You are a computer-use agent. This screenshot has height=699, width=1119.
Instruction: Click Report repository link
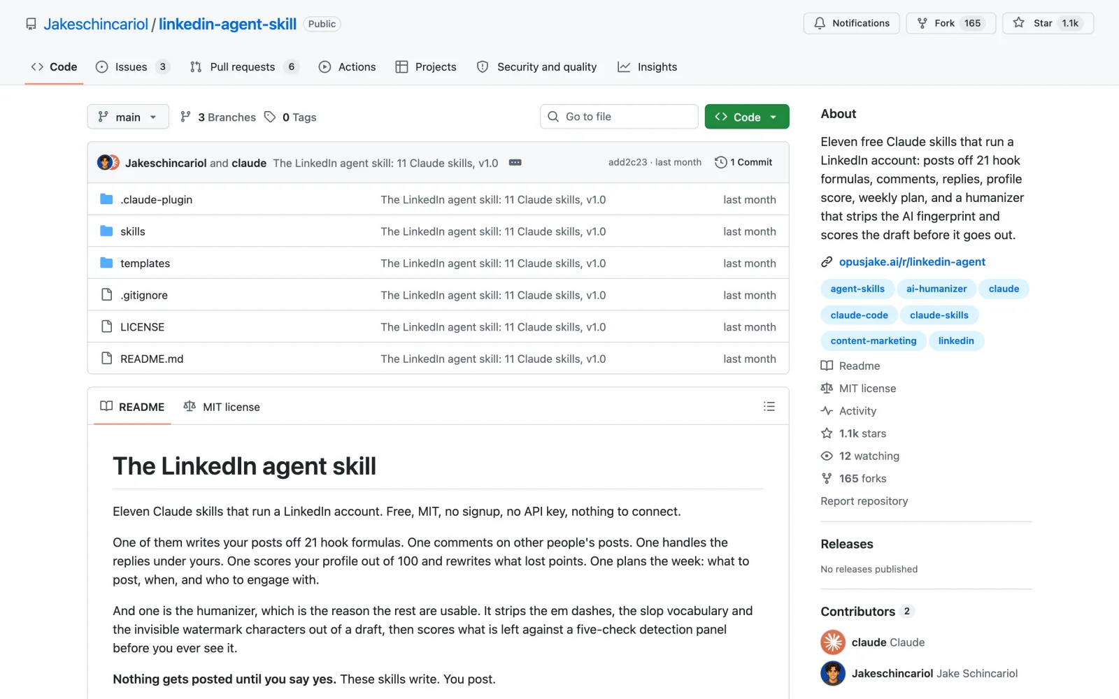tap(864, 501)
